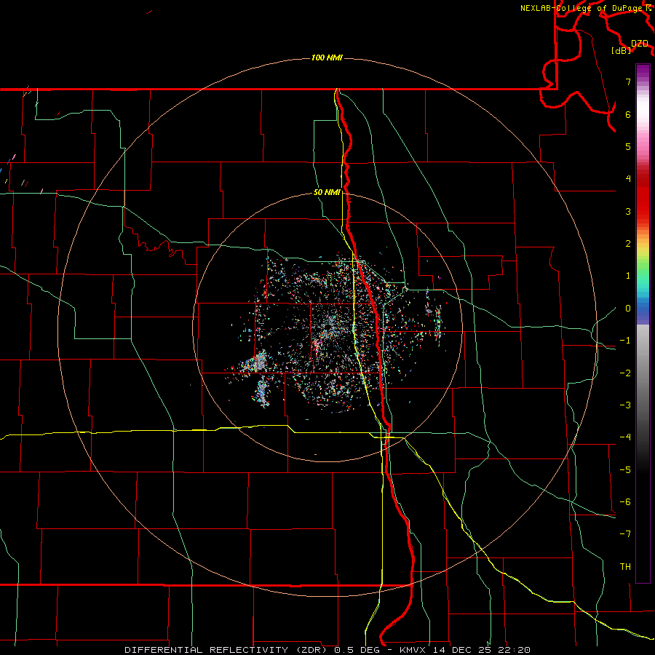655x655 pixels.
Task: Click the "3" value on the color scale
Action: tap(628, 211)
